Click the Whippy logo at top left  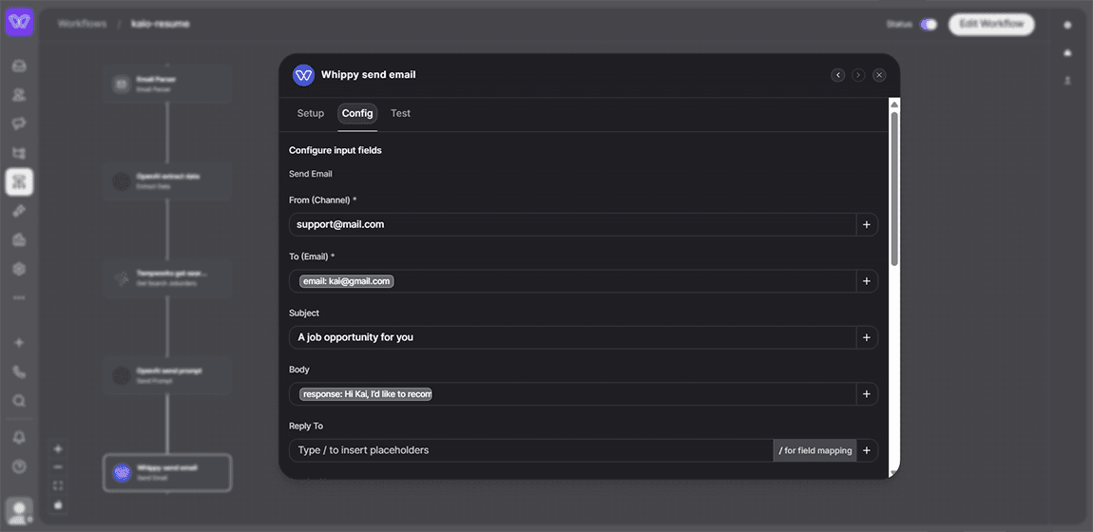pos(19,22)
